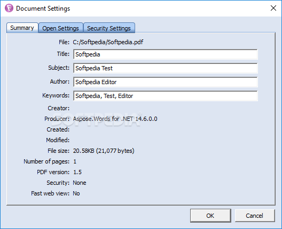
Task: Click the Author input field
Action: 166,82
